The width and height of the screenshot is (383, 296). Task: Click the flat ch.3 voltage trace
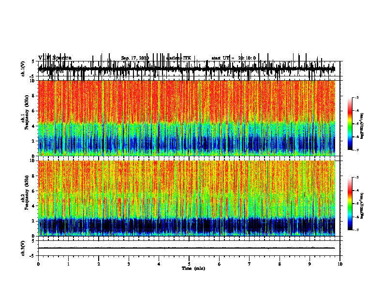pos(187,248)
